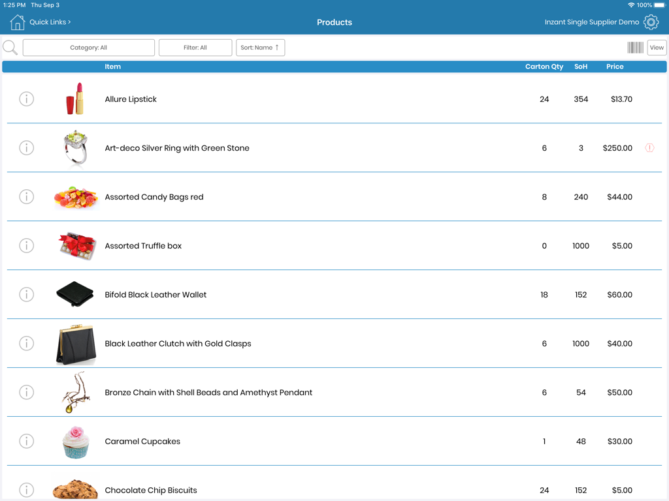Open the settings gear beside supplier name
This screenshot has height=501, width=669.
point(651,22)
